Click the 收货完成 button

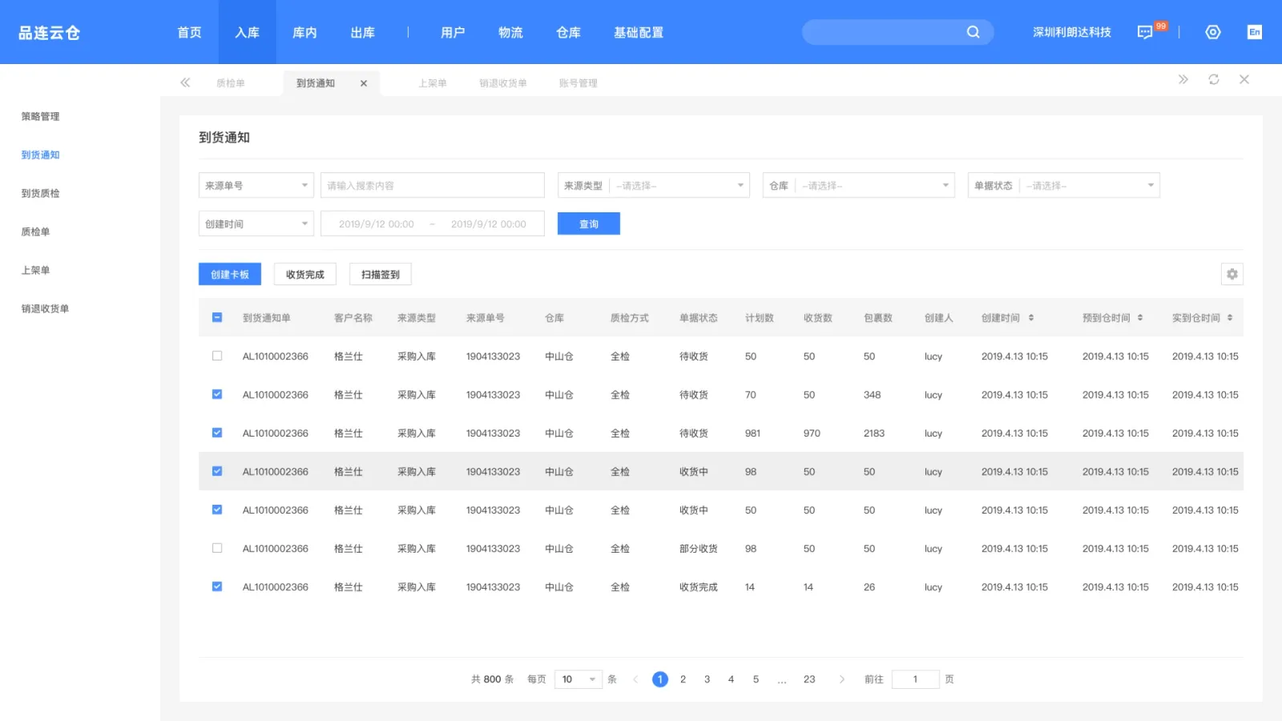[x=305, y=274]
